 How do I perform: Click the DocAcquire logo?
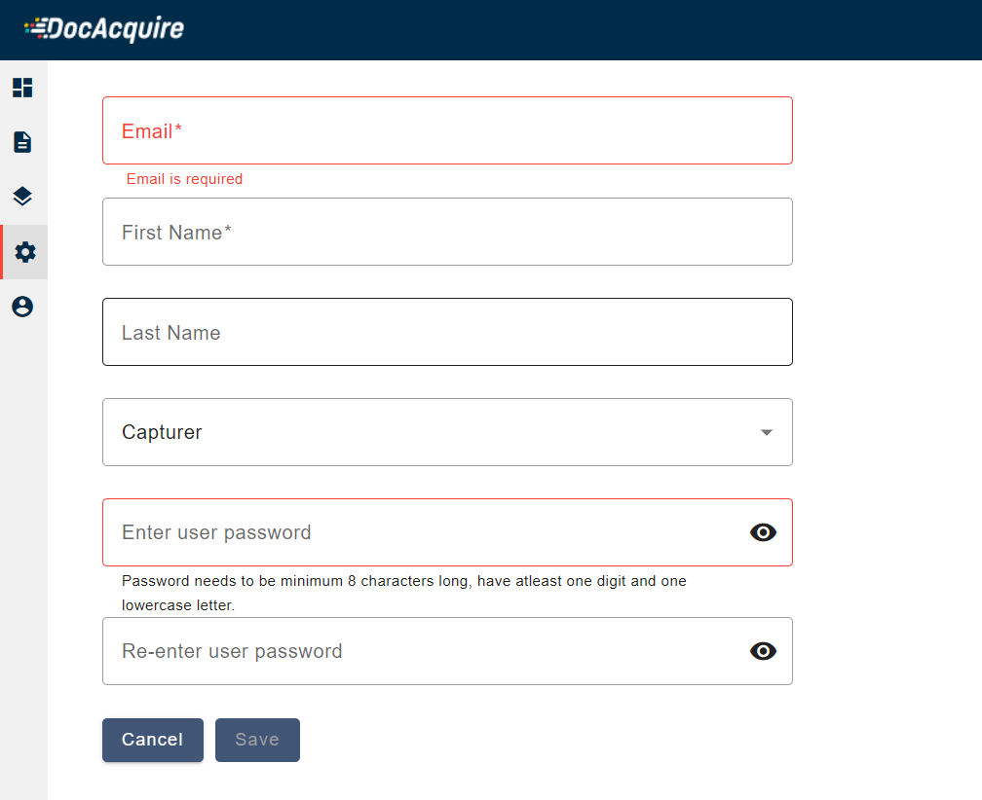click(x=104, y=29)
